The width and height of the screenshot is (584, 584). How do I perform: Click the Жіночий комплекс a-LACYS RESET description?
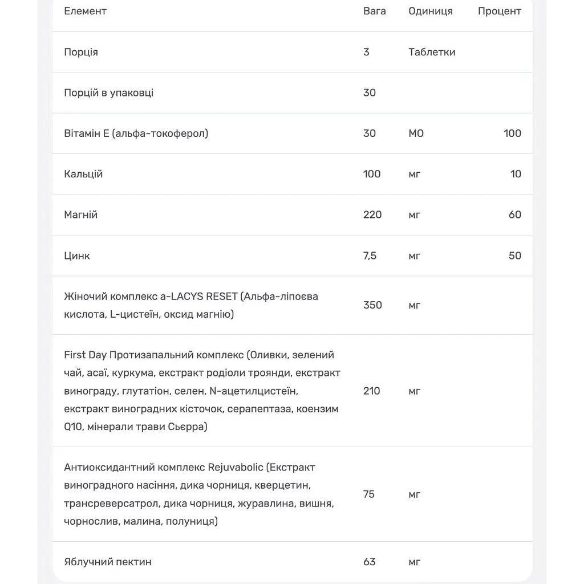point(191,305)
